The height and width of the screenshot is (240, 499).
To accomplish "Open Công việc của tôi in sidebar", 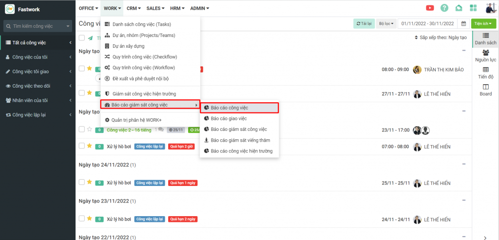I will pos(37,57).
